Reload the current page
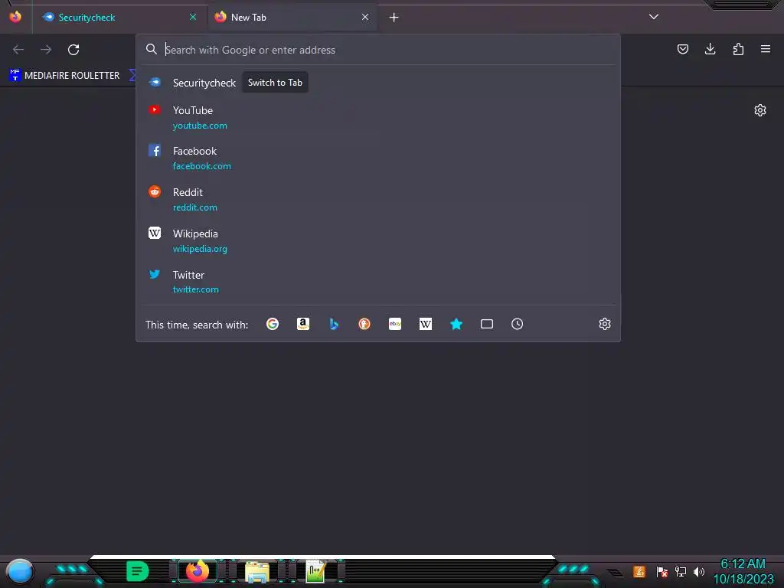This screenshot has height=588, width=784. [x=73, y=50]
